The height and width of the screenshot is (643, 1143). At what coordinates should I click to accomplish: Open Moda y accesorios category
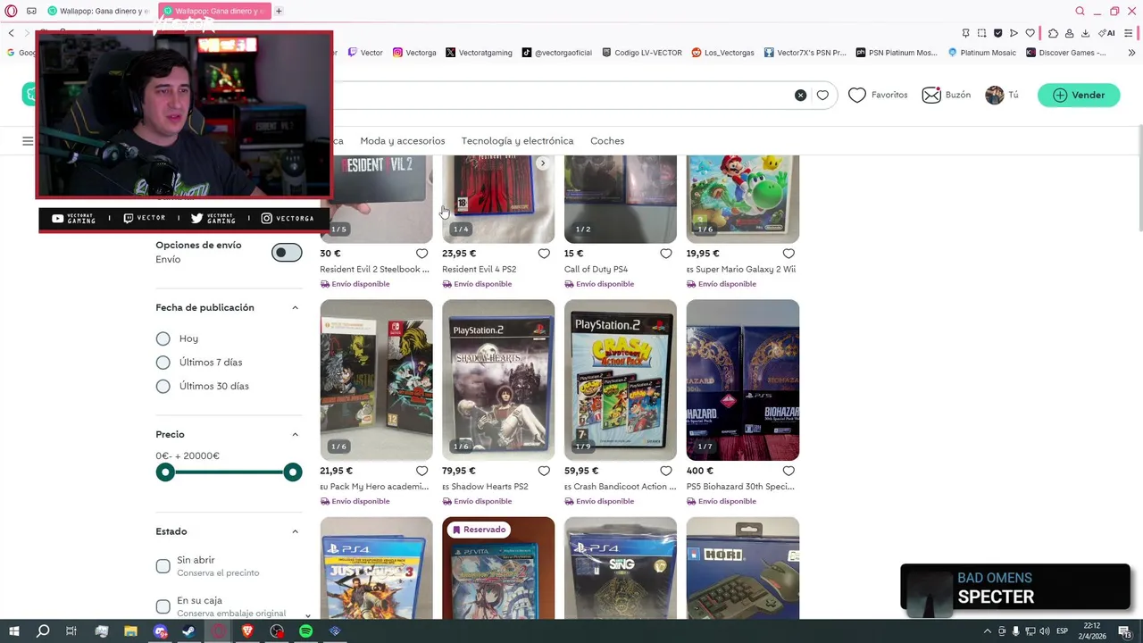tap(402, 141)
